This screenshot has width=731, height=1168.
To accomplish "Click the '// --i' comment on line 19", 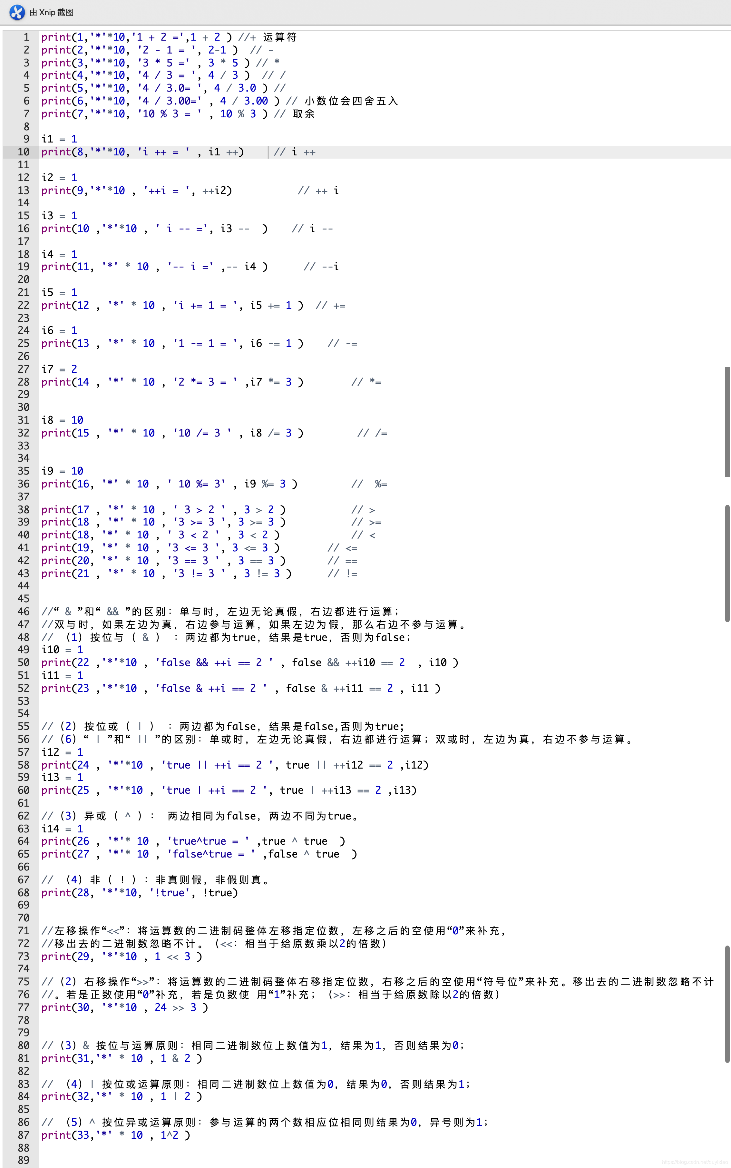I will coord(321,267).
